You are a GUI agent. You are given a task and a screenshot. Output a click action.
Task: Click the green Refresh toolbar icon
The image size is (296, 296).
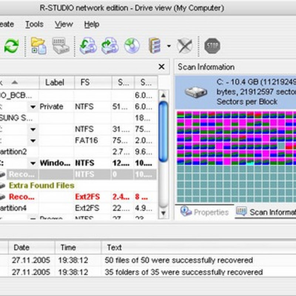pyautogui.click(x=11, y=46)
